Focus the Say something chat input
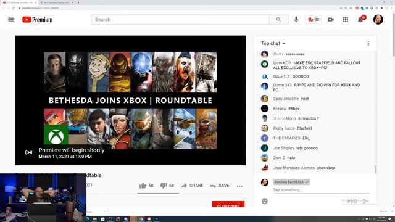 pos(322,190)
